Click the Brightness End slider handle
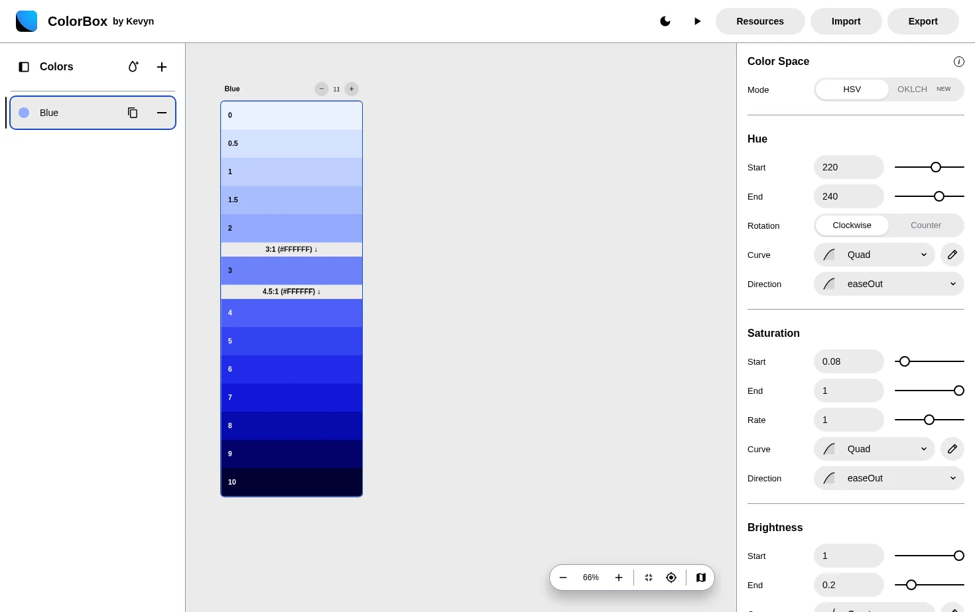The height and width of the screenshot is (612, 975). (x=911, y=585)
